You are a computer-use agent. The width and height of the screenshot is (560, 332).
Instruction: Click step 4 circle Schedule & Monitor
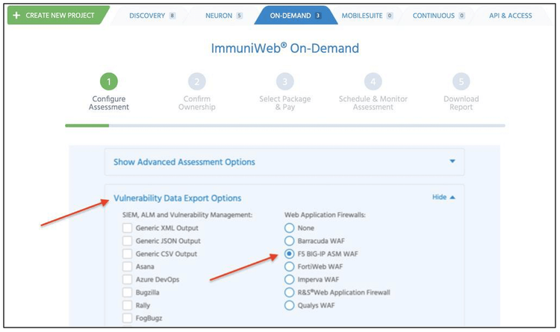(373, 82)
